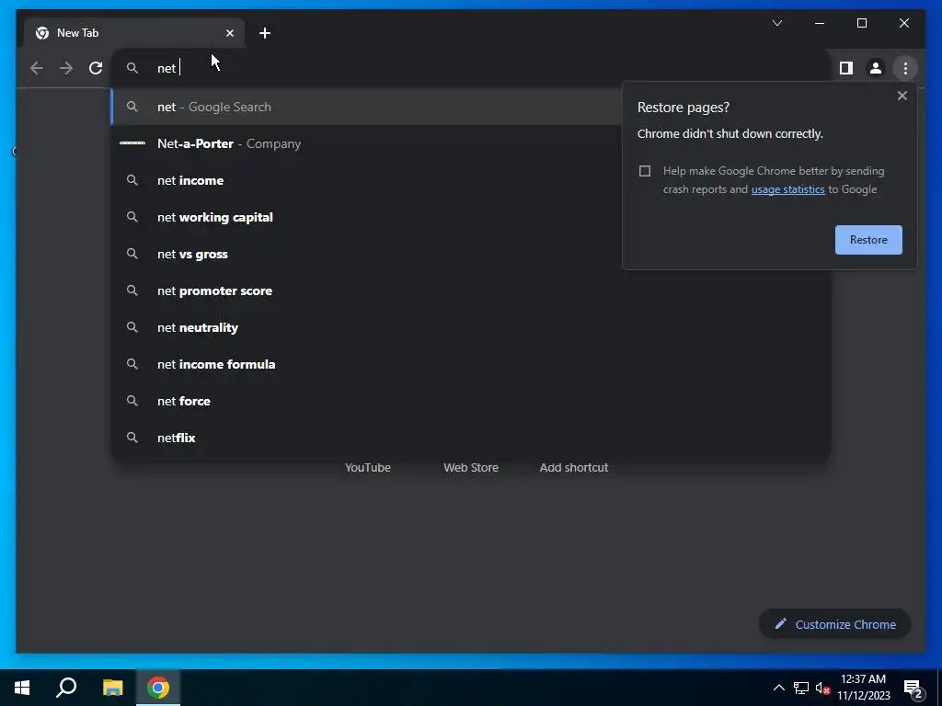This screenshot has width=942, height=706.
Task: Choose the Net-a-Porter company suggestion
Action: [366, 143]
